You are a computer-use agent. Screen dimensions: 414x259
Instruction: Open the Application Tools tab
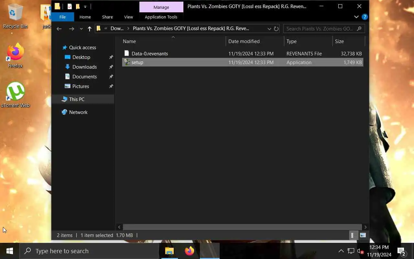pos(161,17)
